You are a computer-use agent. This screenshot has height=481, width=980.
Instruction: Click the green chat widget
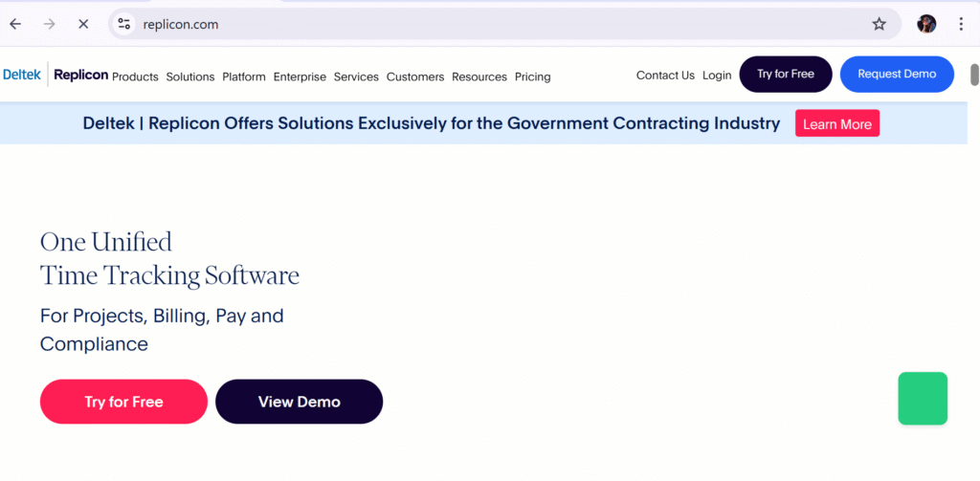pyautogui.click(x=923, y=399)
